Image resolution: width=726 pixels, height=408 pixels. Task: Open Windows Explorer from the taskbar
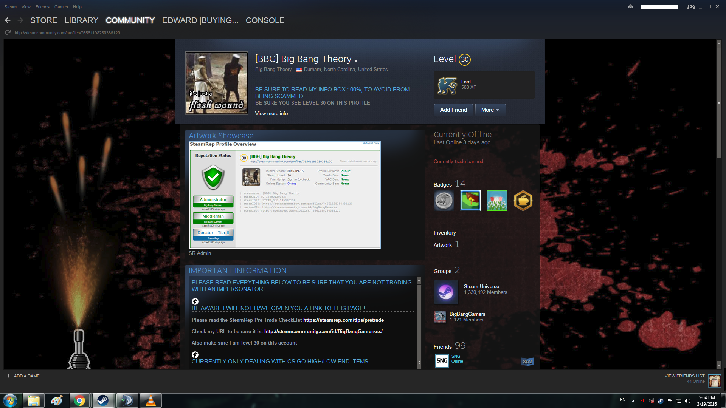(x=34, y=400)
